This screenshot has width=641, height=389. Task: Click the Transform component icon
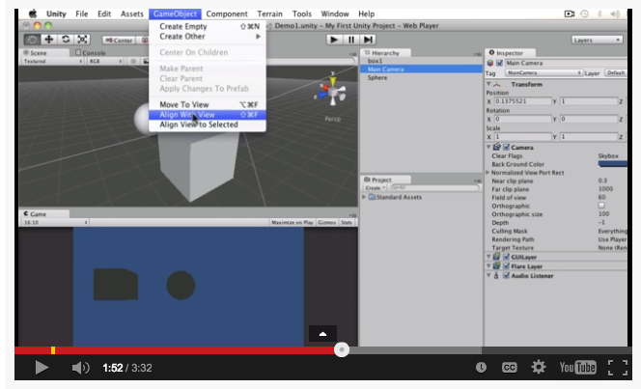497,84
